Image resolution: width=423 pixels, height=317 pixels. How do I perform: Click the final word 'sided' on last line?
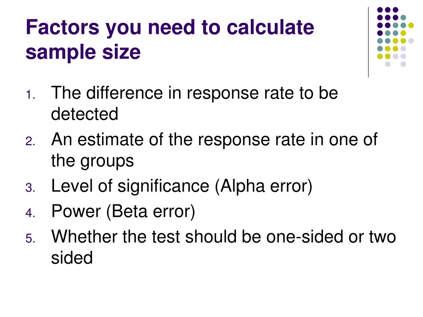click(x=72, y=258)
